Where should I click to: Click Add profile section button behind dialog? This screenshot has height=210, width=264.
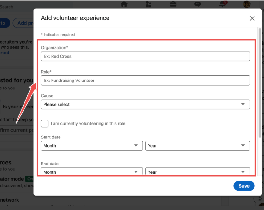pyautogui.click(x=23, y=23)
